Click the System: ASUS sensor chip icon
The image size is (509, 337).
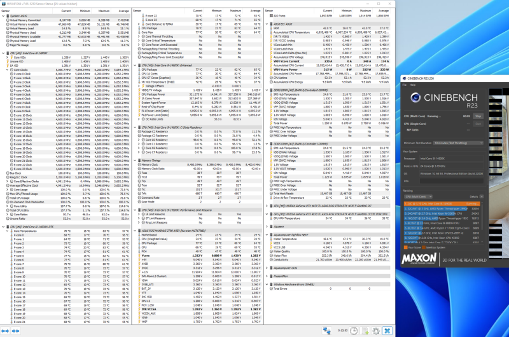8,15
